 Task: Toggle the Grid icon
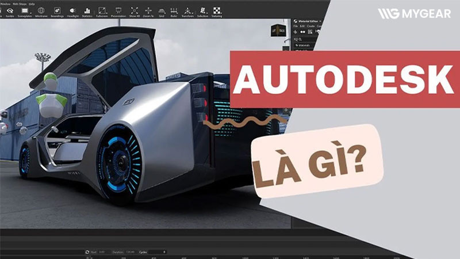(x=162, y=11)
